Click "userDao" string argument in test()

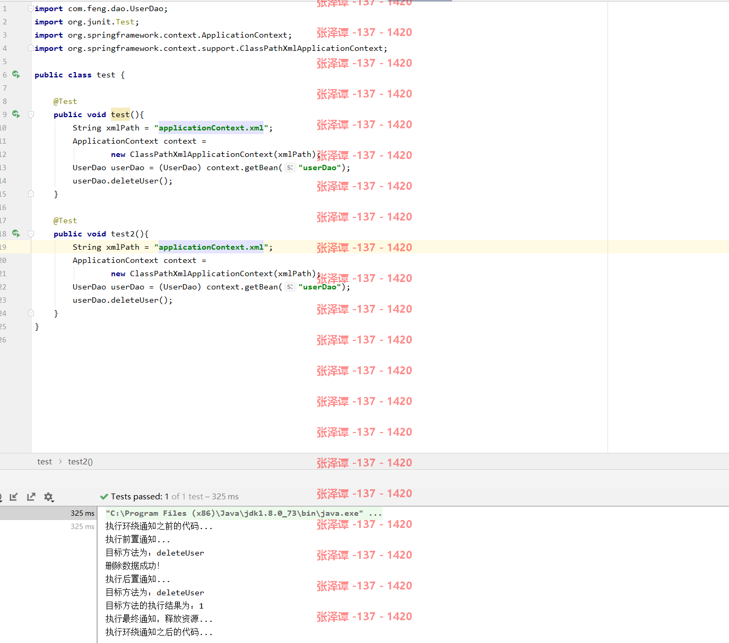coord(319,168)
